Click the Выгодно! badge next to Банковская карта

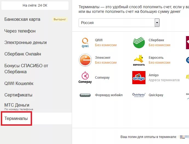coord(60,19)
